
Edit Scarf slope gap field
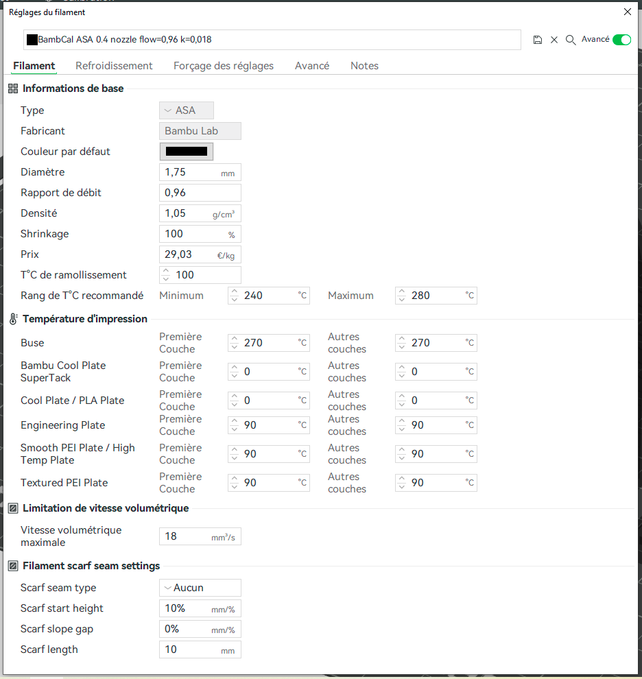(200, 629)
